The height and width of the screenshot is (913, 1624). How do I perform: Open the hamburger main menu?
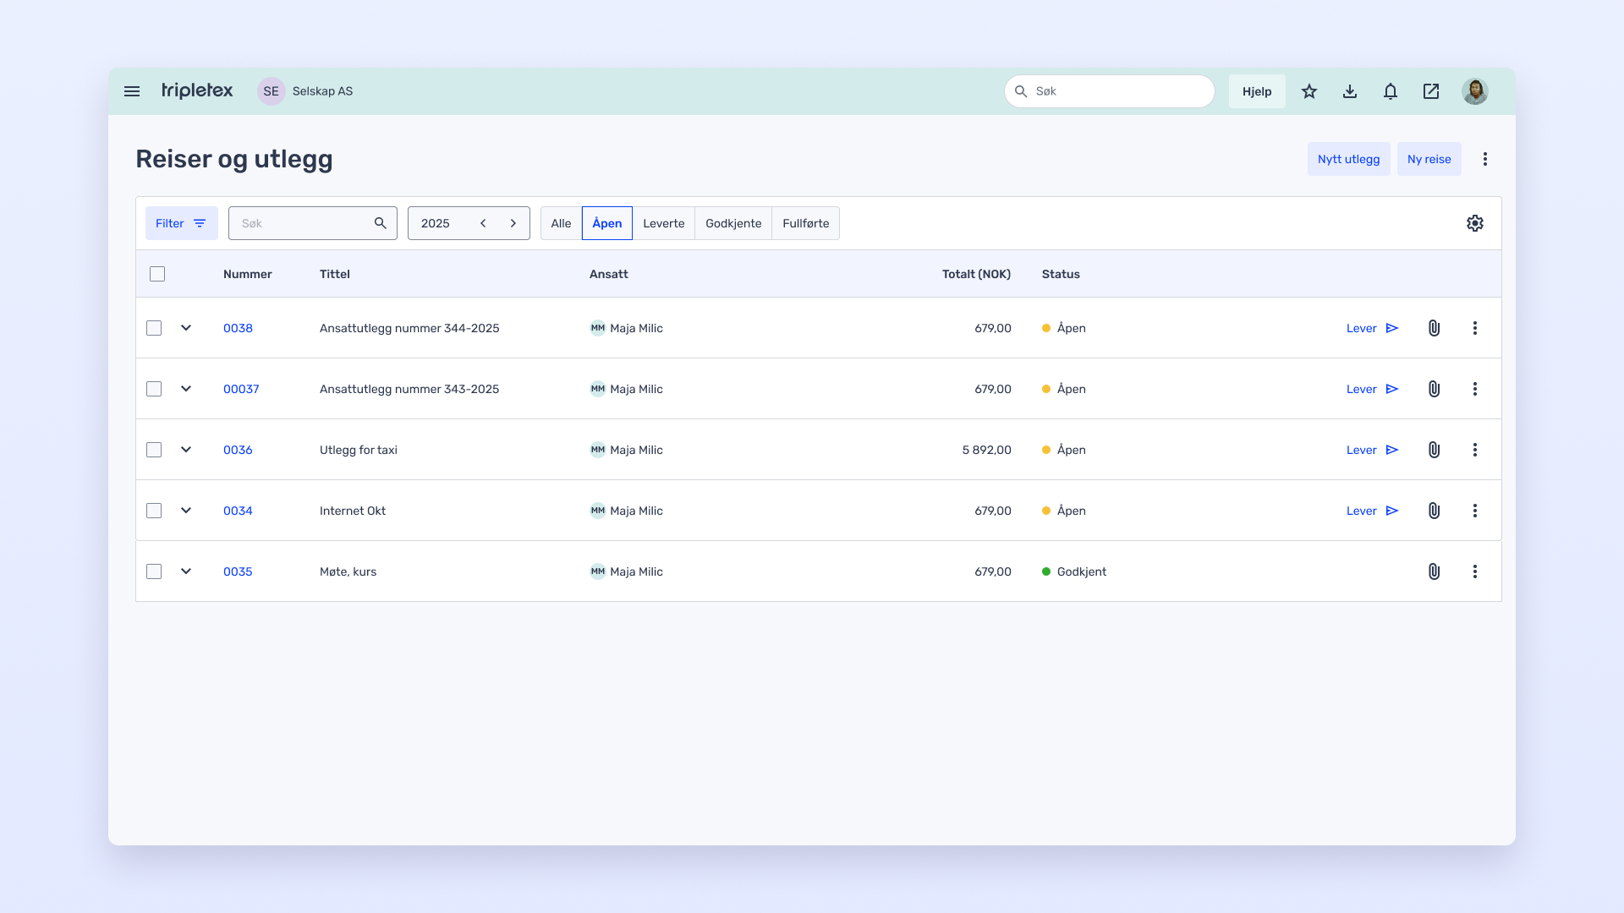tap(132, 91)
